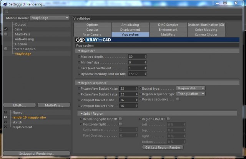
Task: Click the Max tree depth stepper arrows
Action: tap(145, 57)
